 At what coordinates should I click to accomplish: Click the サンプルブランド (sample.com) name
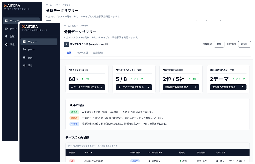point(87,44)
